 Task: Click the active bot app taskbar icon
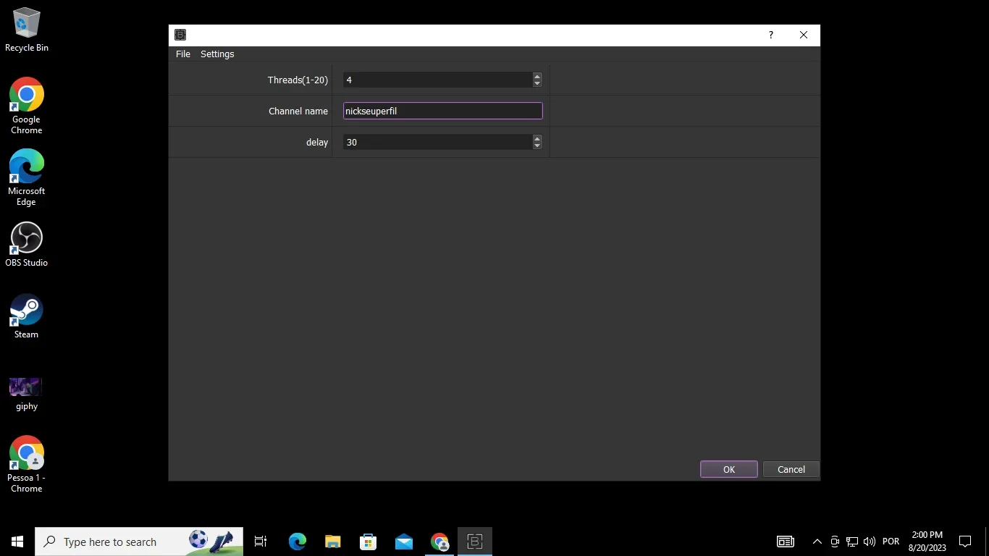click(x=475, y=542)
